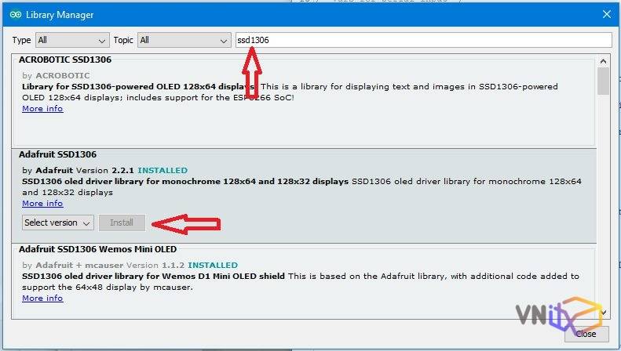Click the search field containing ssd1306
The height and width of the screenshot is (351, 621).
(x=422, y=40)
